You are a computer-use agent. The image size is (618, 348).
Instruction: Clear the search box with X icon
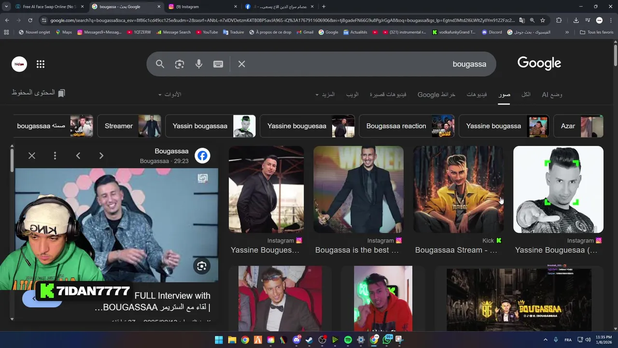click(242, 64)
